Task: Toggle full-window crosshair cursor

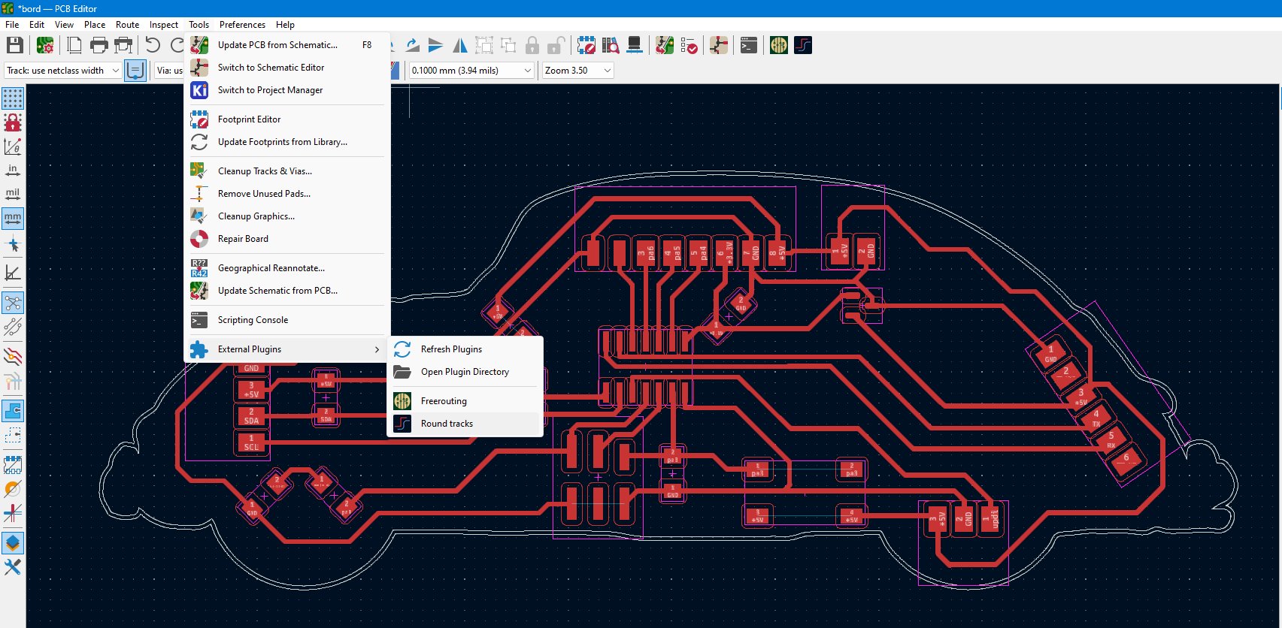Action: (x=13, y=244)
